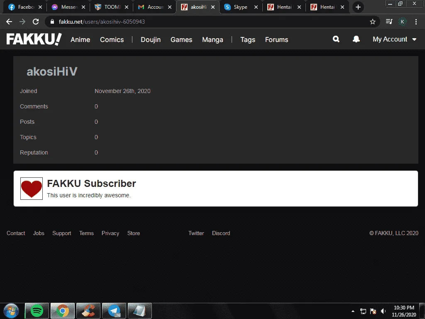Screen dimensions: 425x319
Task: Click the red heart subscriber badge
Action: click(x=32, y=189)
